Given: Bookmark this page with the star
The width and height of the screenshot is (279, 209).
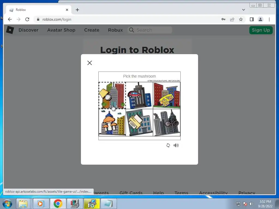Looking at the screenshot, I should click(x=241, y=19).
